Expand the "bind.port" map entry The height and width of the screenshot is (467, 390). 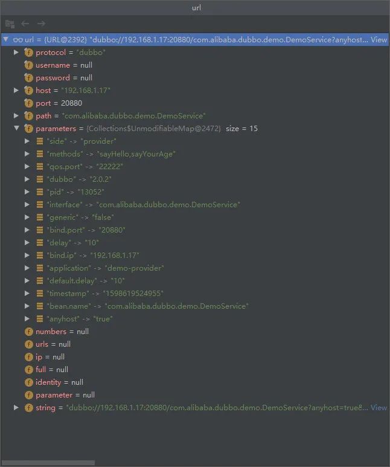(27, 230)
